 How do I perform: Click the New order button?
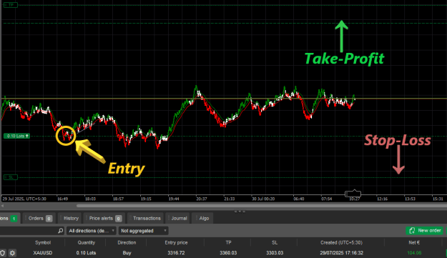point(425,230)
